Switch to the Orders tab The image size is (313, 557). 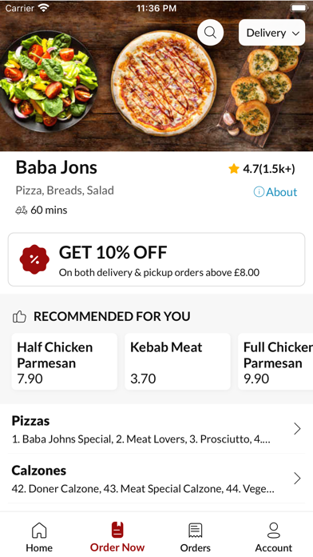(x=196, y=537)
